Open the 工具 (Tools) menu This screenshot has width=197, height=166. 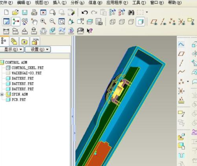[139, 2]
